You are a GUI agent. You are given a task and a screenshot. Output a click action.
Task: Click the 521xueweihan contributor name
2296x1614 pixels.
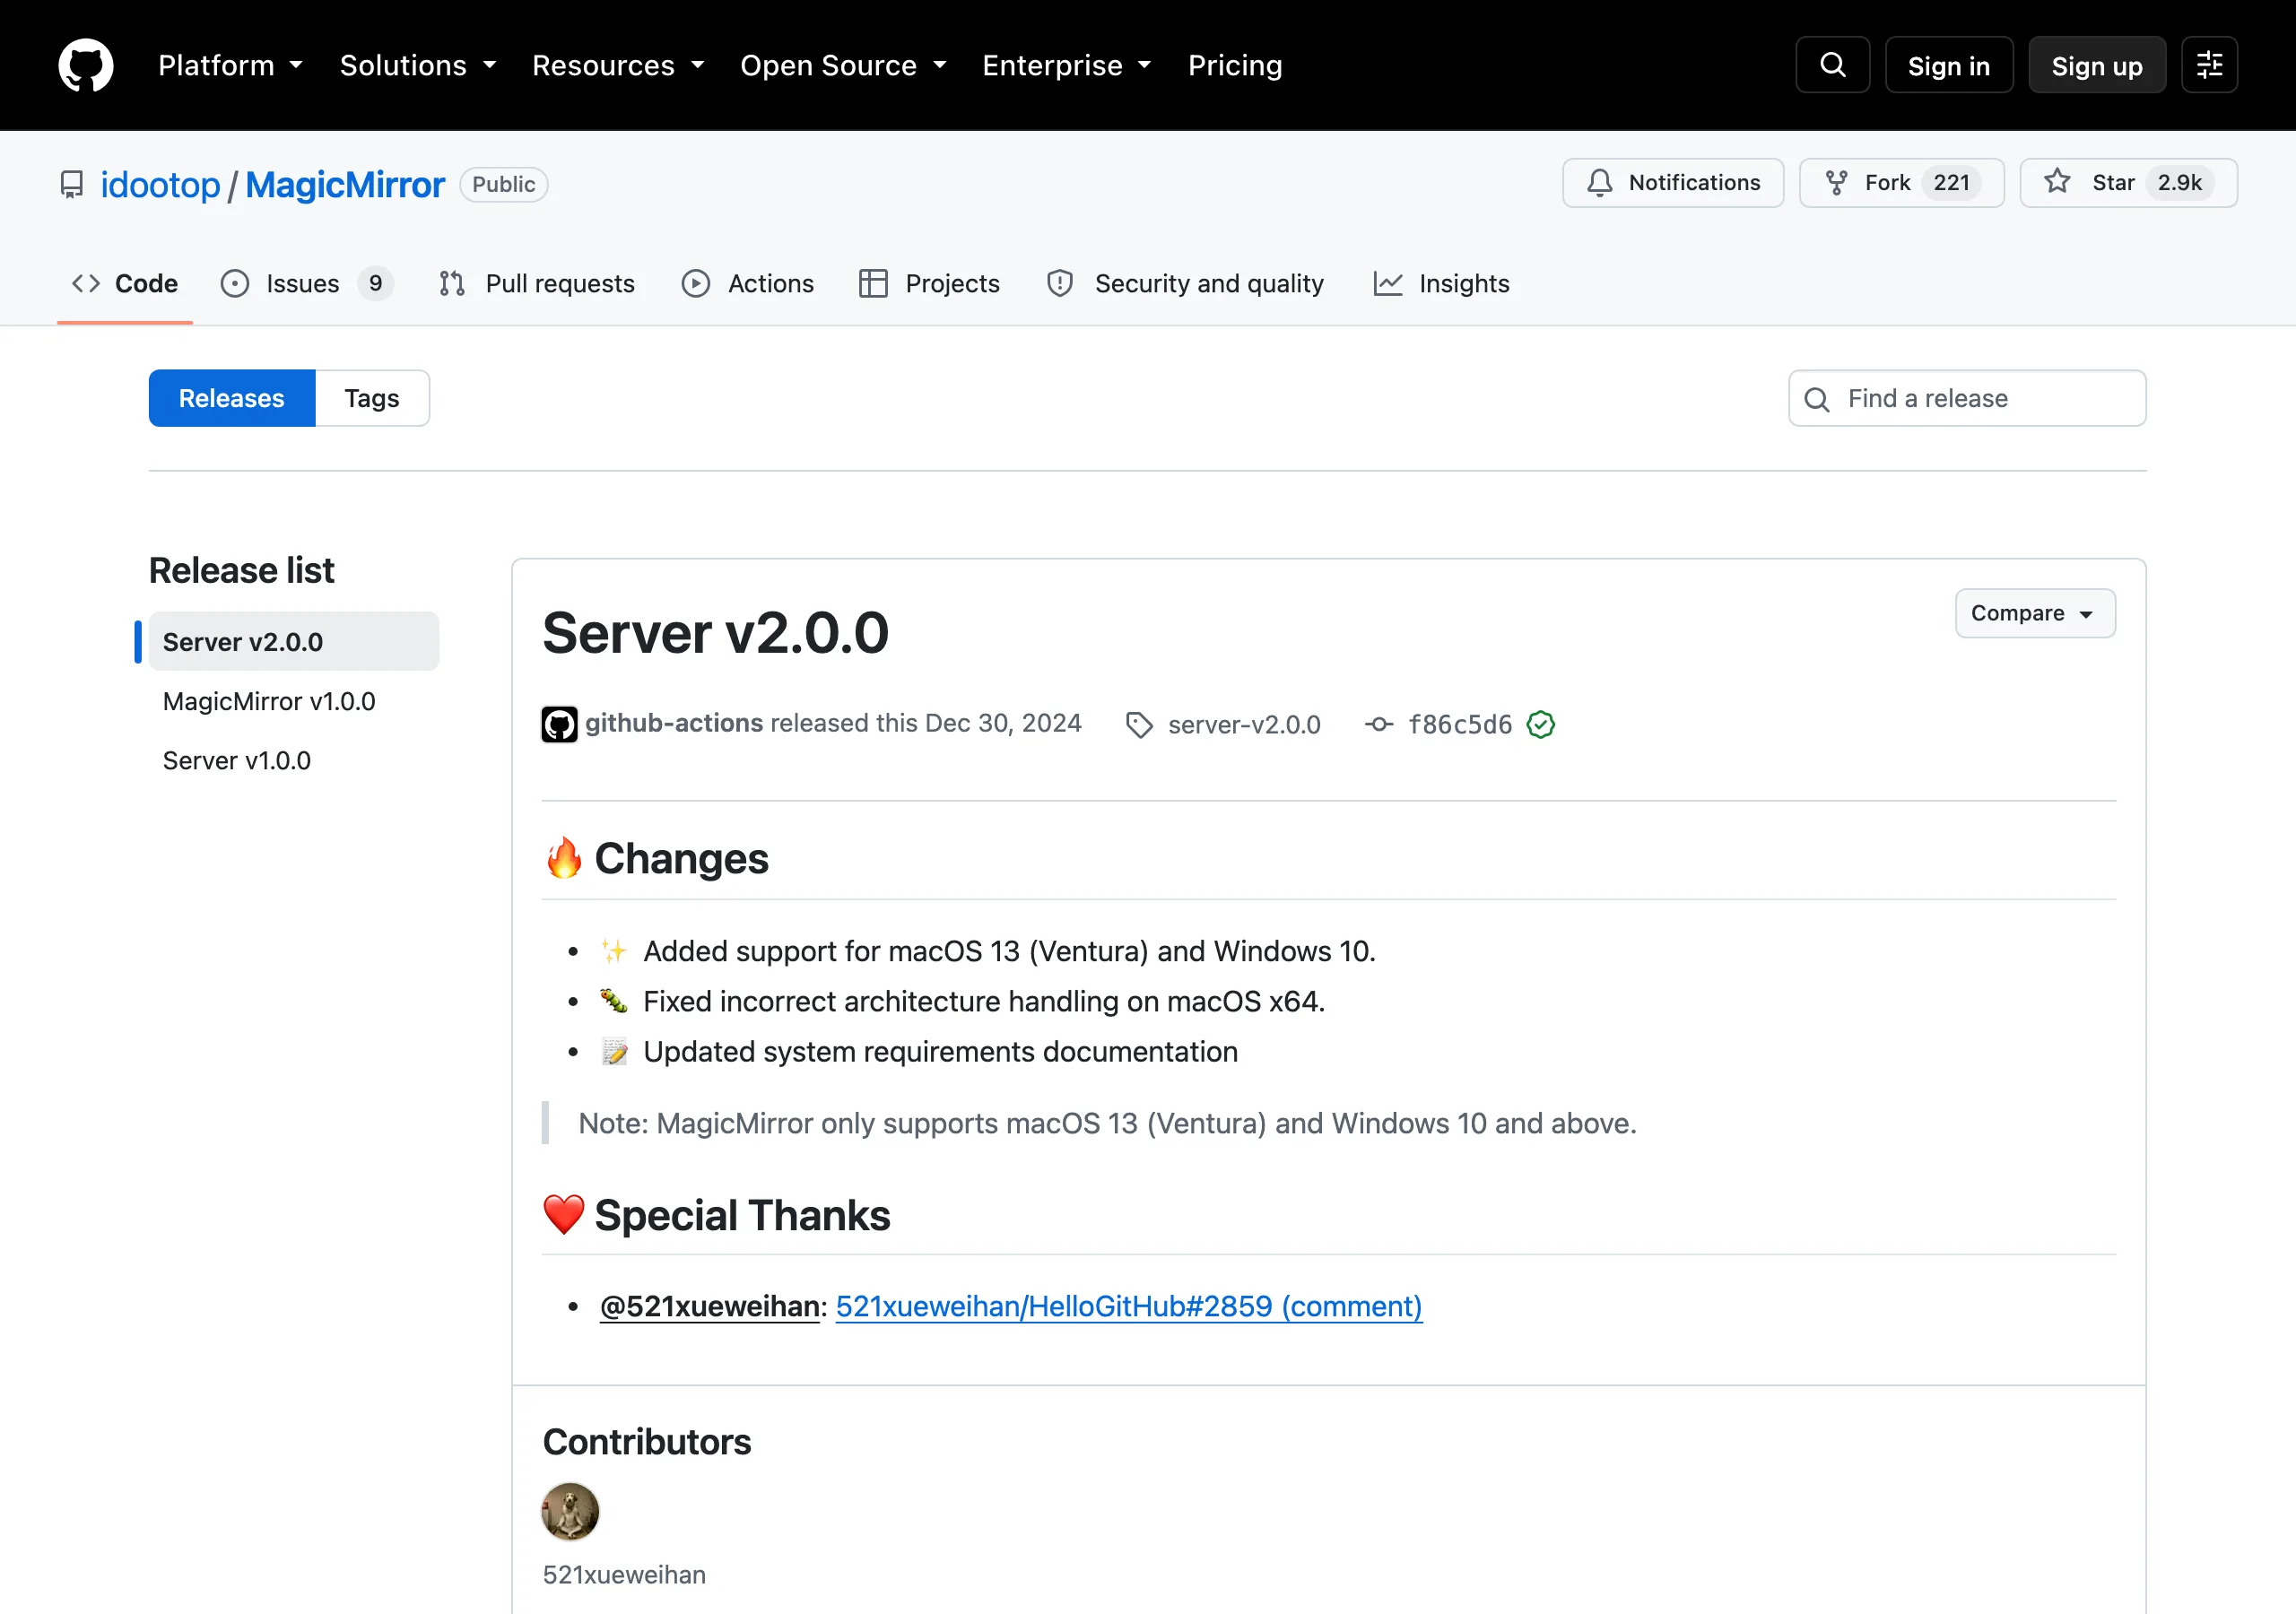click(x=624, y=1575)
